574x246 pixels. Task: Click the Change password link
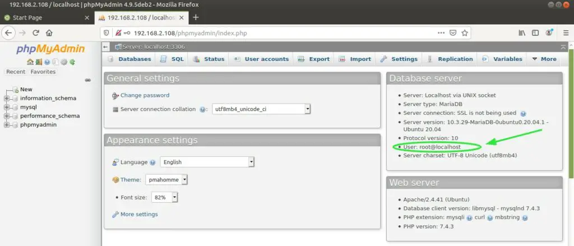[x=145, y=95]
